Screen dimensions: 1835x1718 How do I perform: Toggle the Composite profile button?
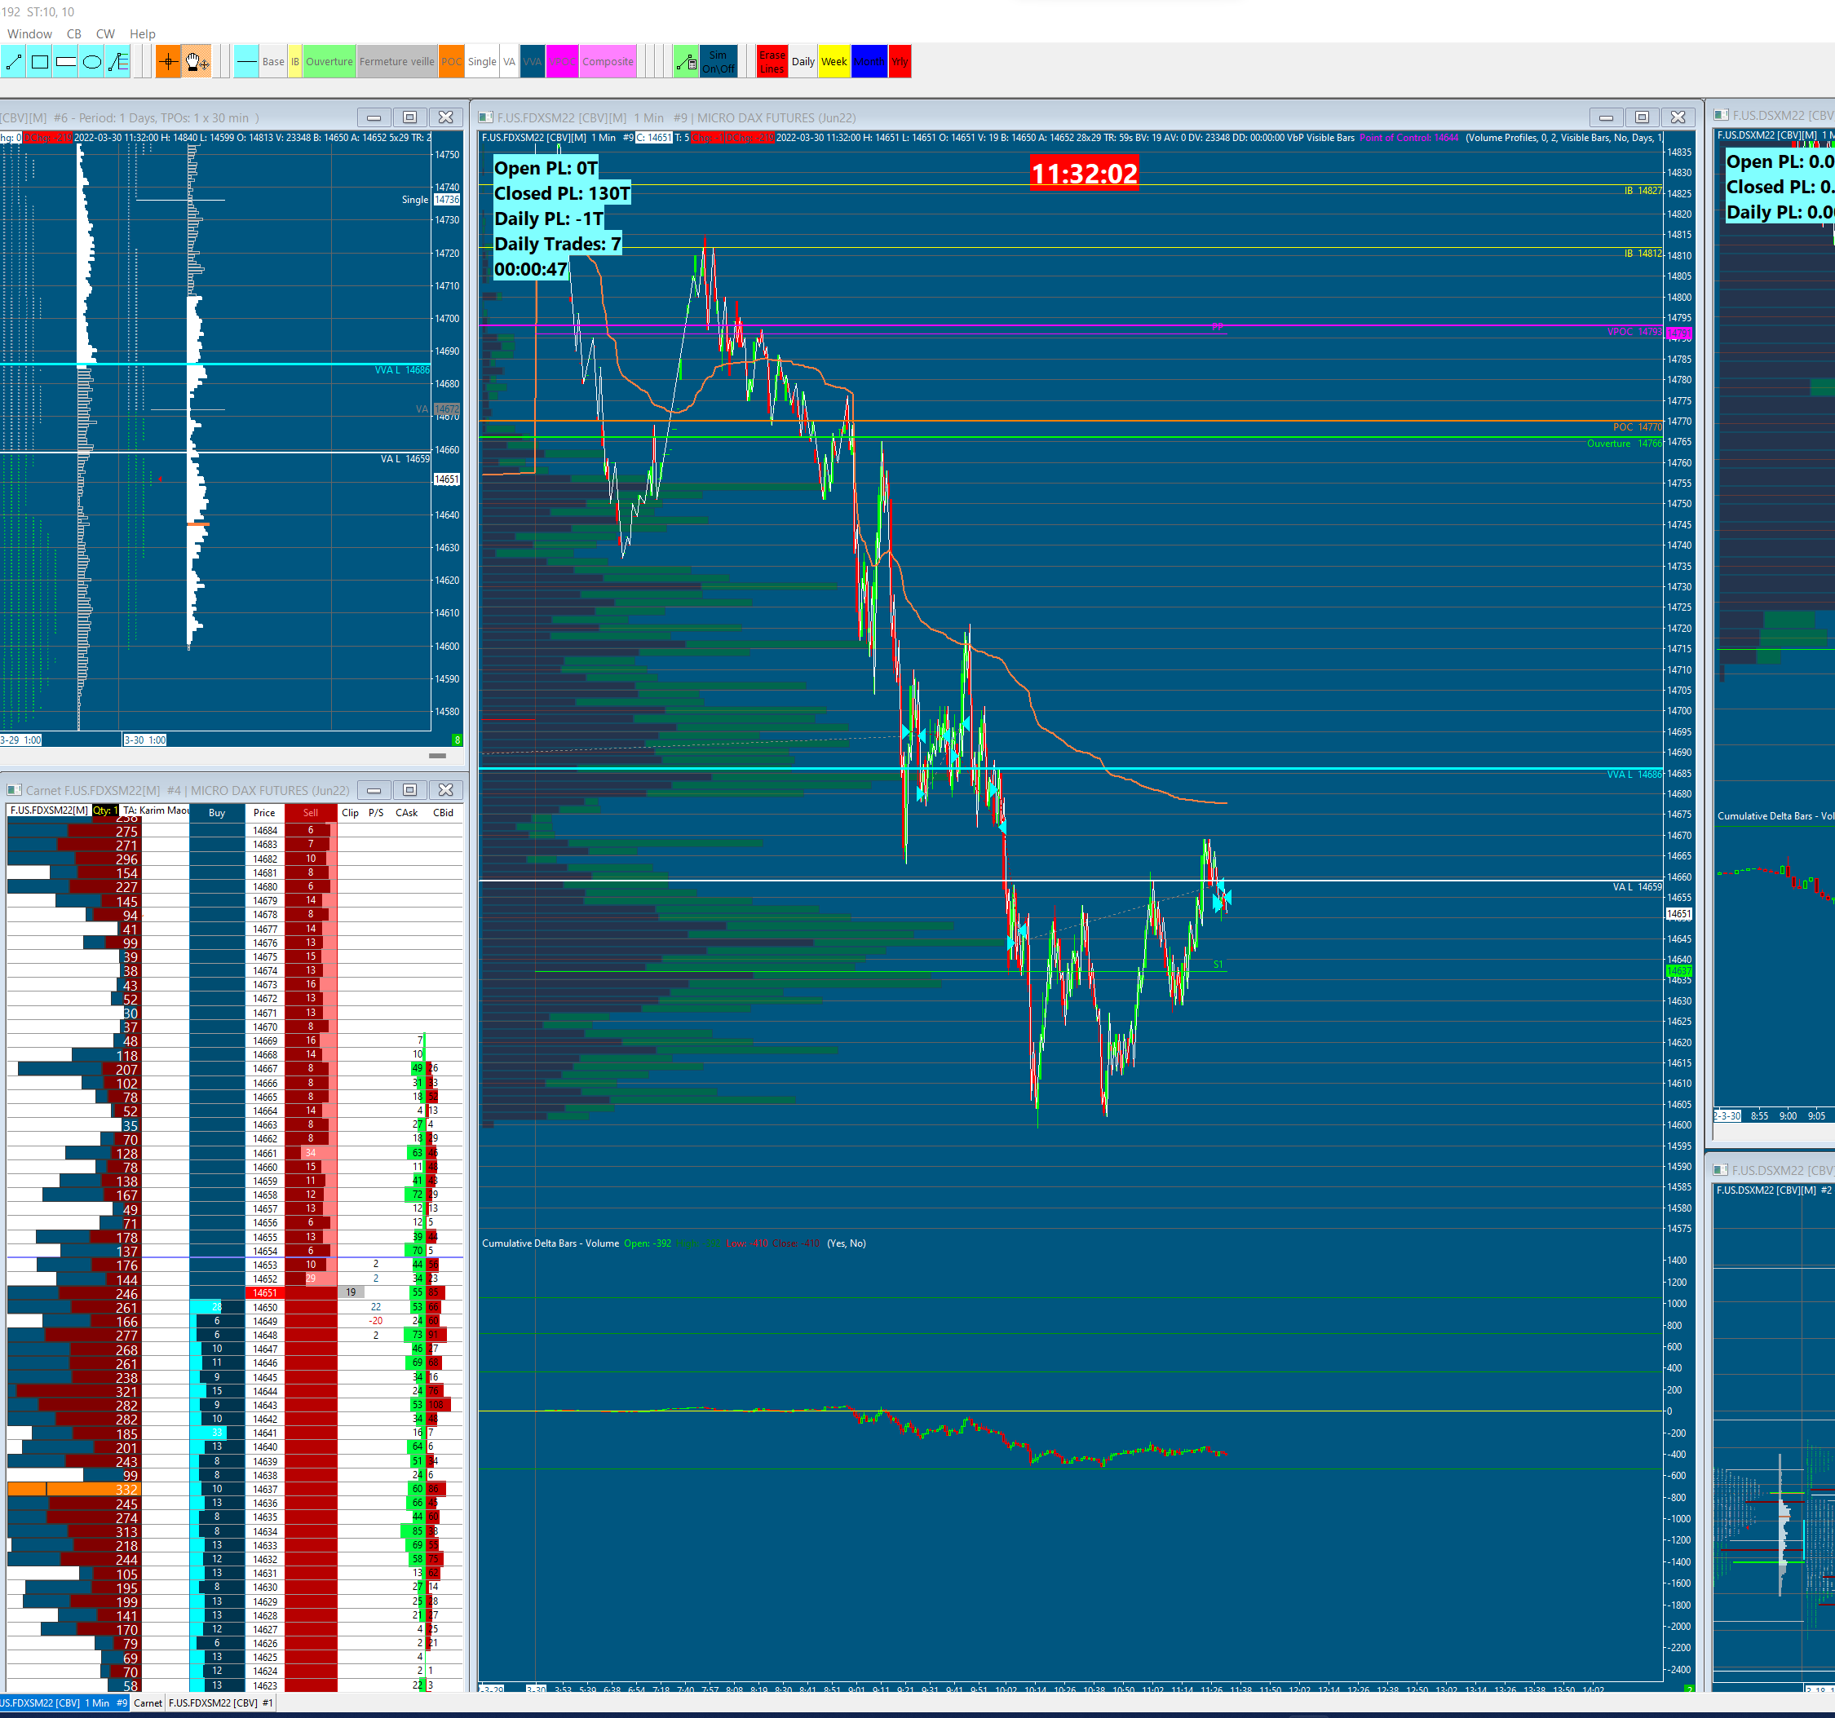[x=608, y=62]
